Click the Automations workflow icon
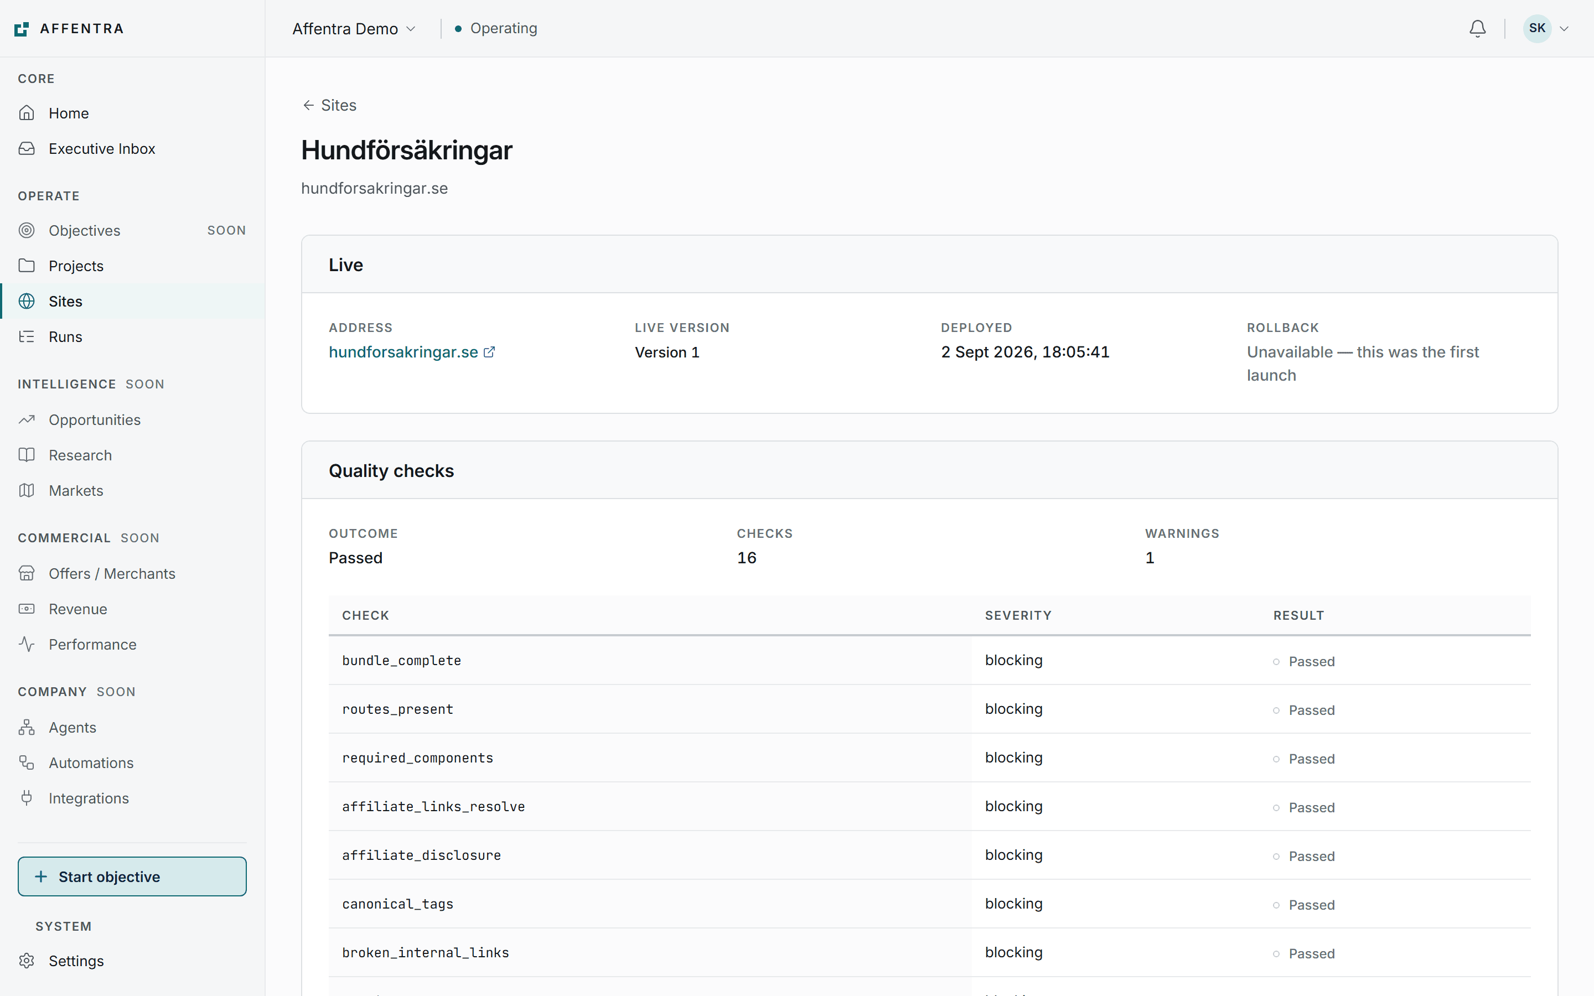 pos(27,762)
